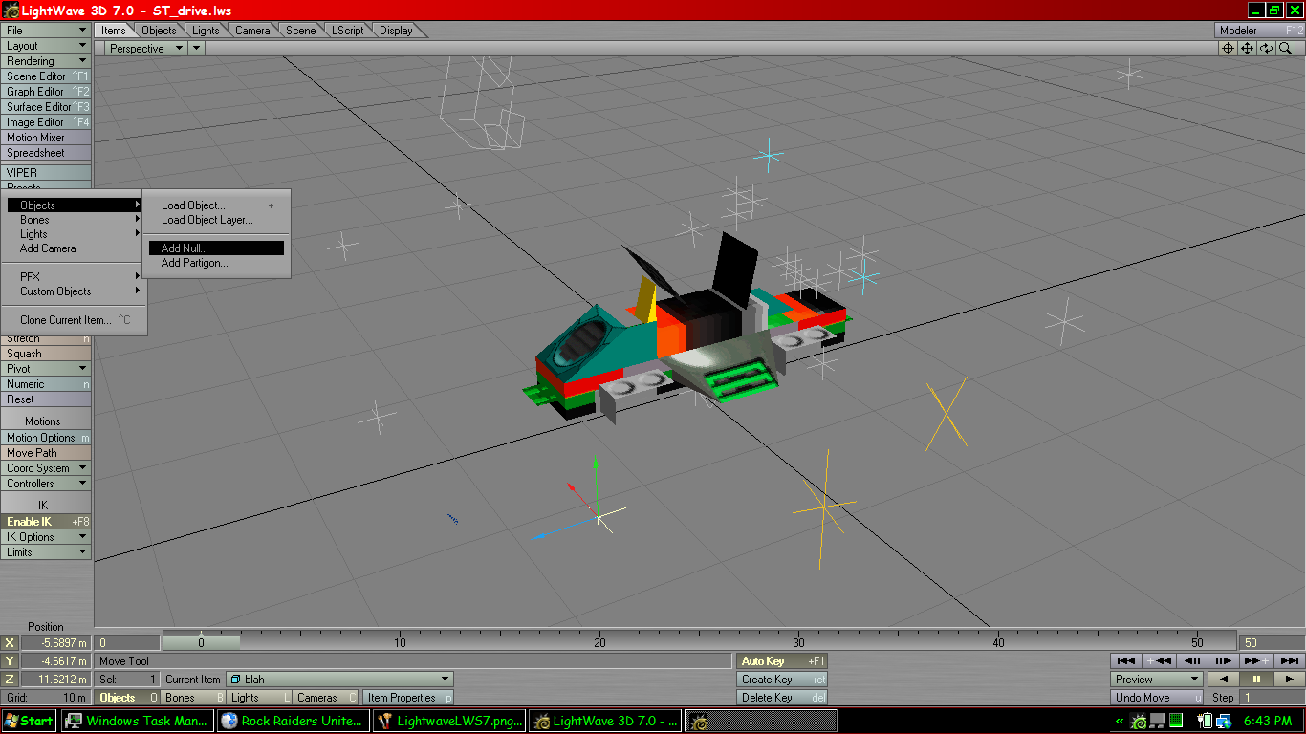Play animation forward
This screenshot has width=1306, height=734.
1289,679
